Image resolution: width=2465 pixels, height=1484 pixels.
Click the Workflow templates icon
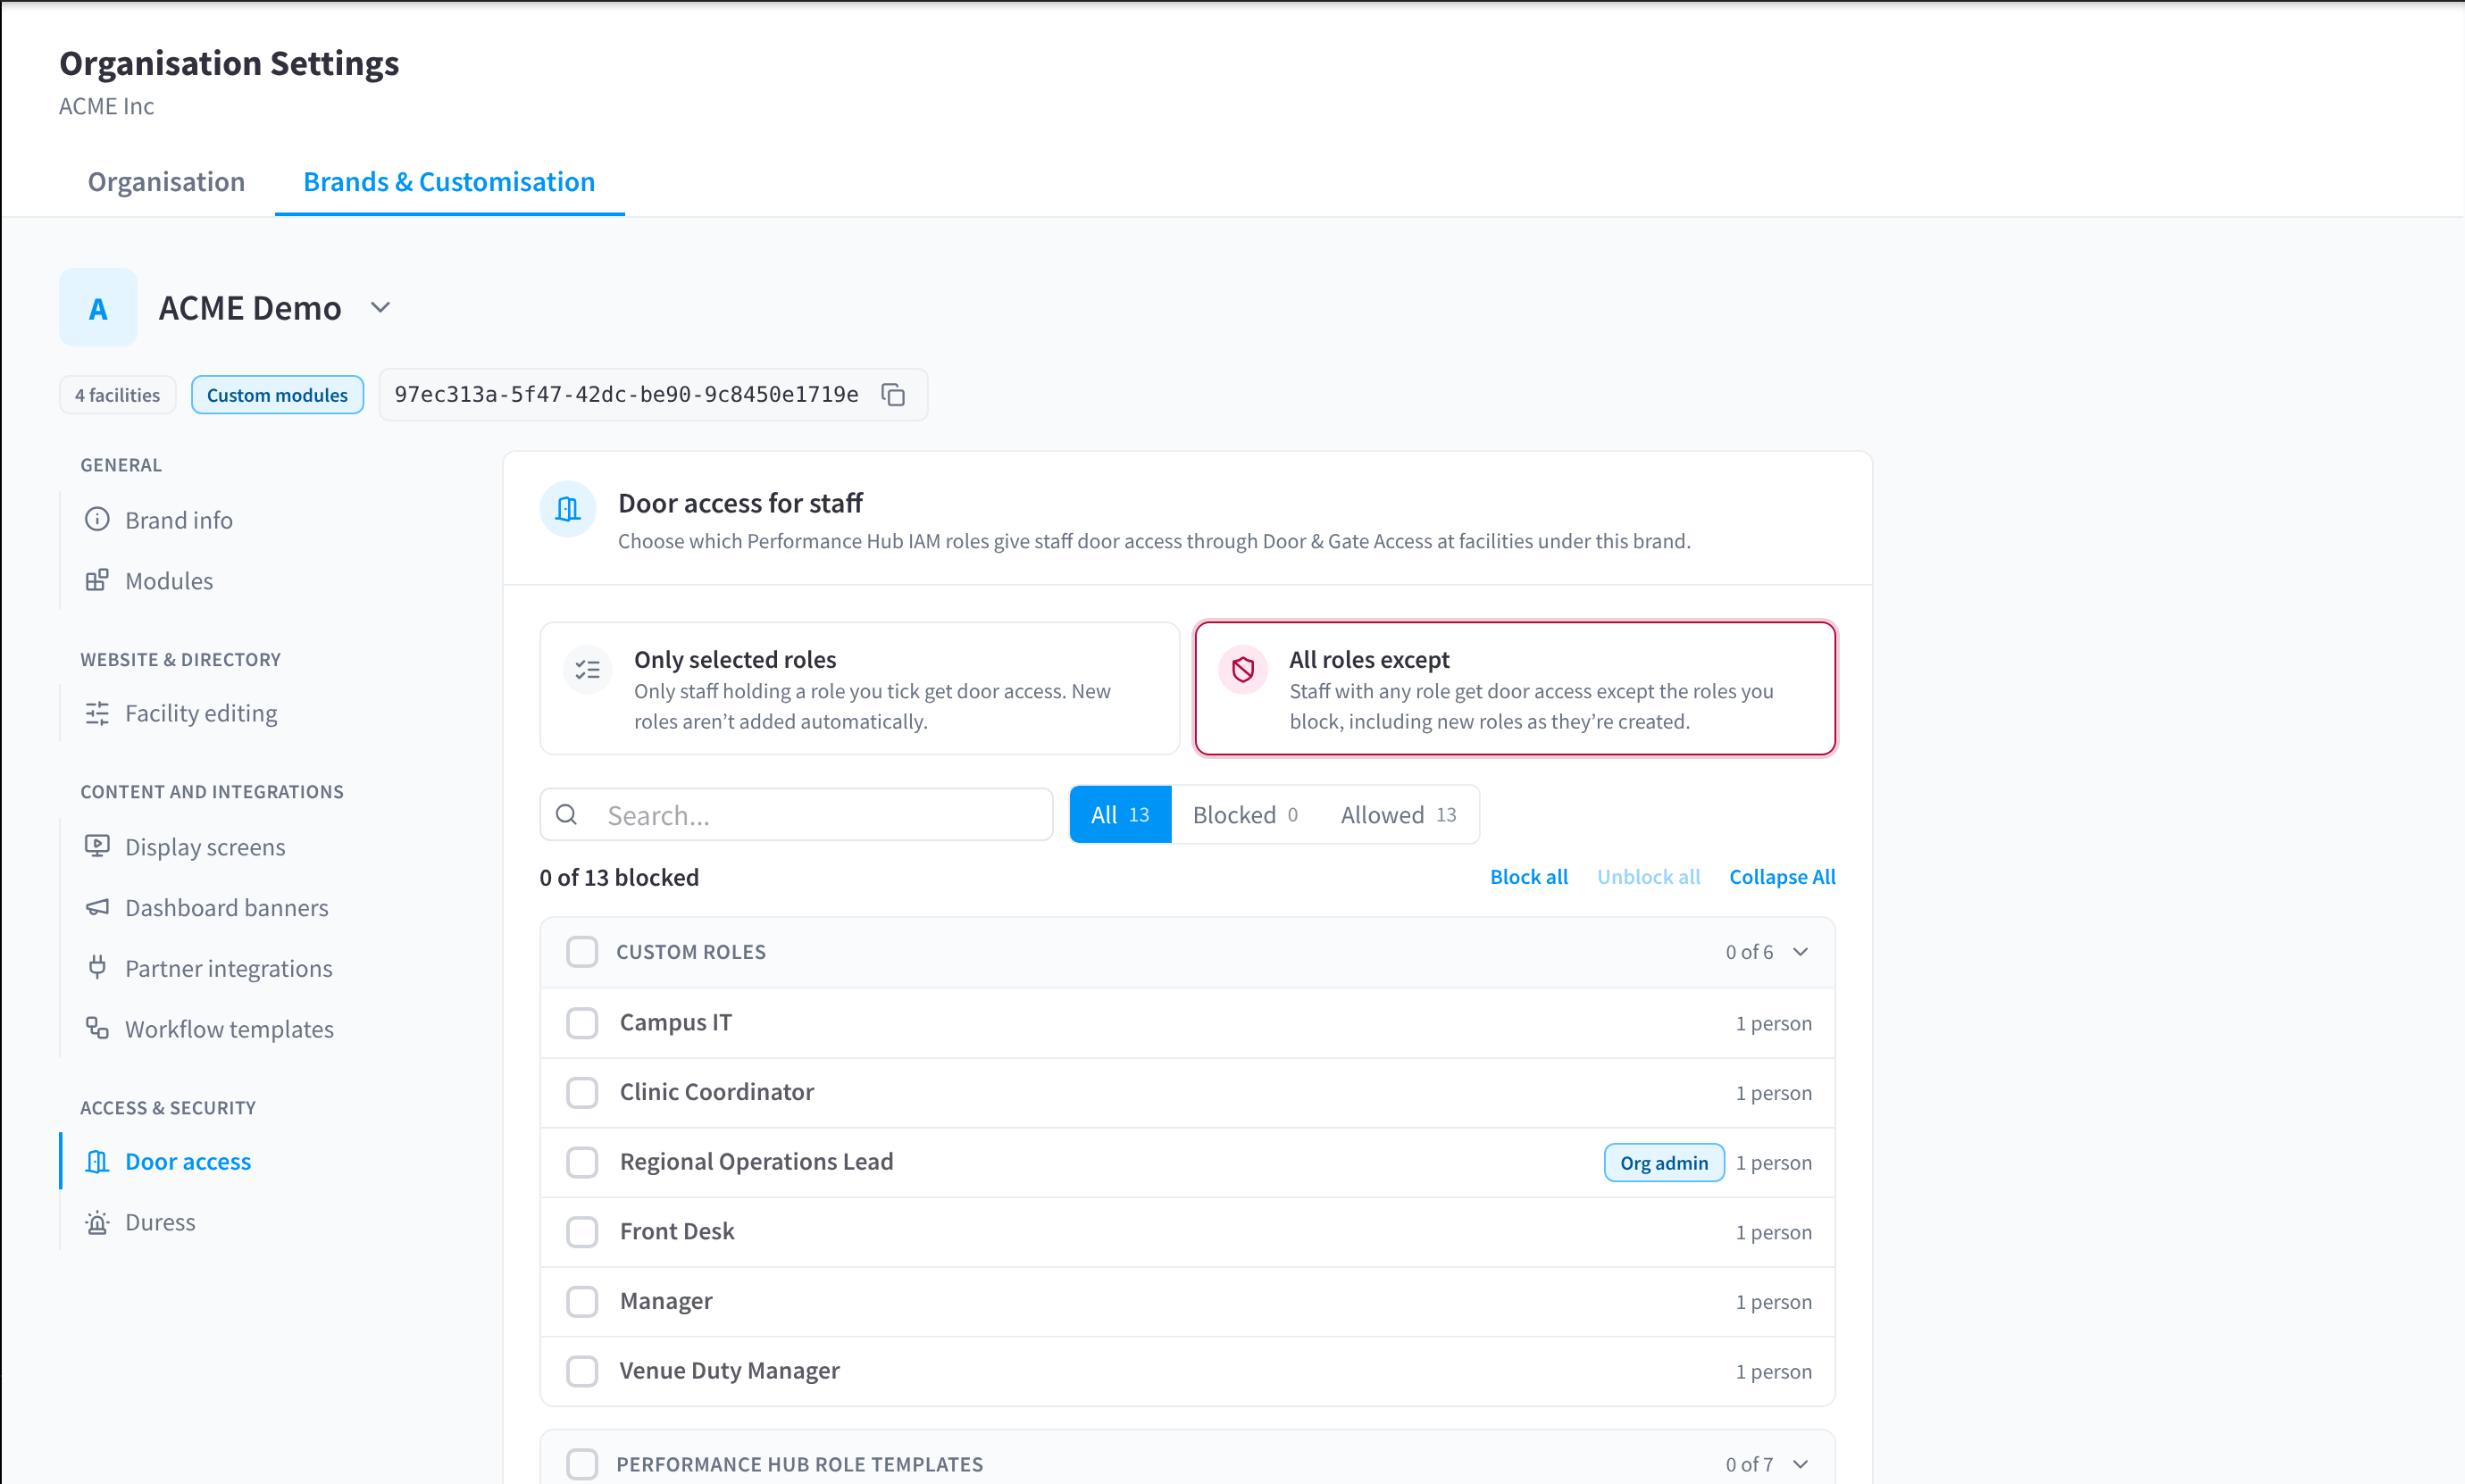tap(97, 1028)
